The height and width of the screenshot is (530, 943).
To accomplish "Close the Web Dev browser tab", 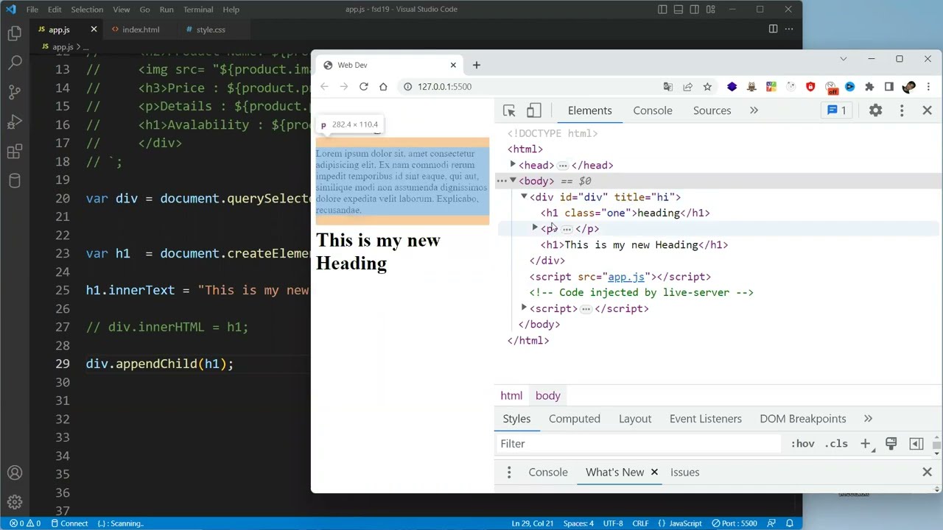I will click(x=453, y=65).
